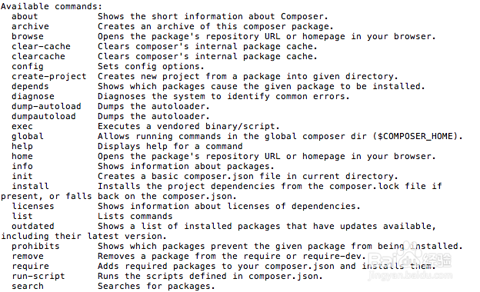This screenshot has width=480, height=292.
Task: Click the 'depends' command
Action: coord(30,87)
